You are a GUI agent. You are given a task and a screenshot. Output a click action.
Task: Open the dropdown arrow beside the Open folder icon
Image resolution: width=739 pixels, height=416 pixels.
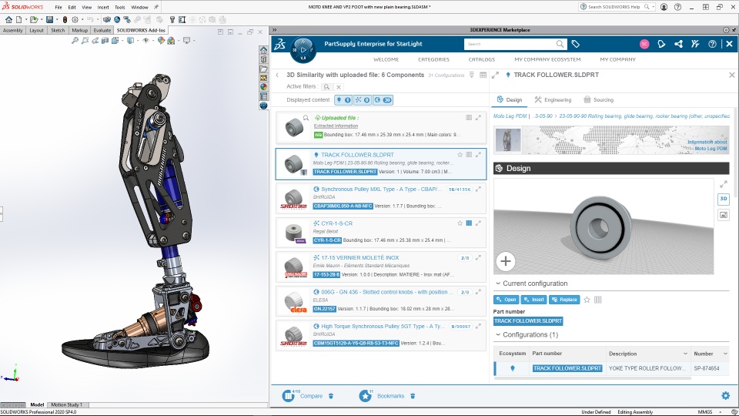(x=41, y=19)
